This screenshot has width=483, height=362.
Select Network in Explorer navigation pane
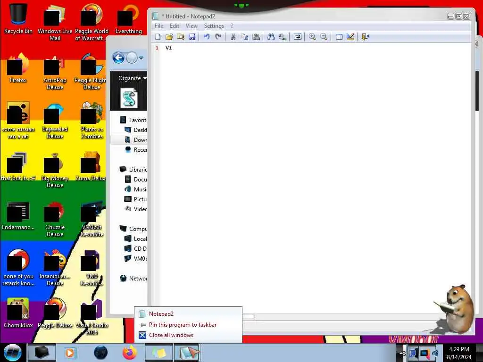pyautogui.click(x=133, y=278)
